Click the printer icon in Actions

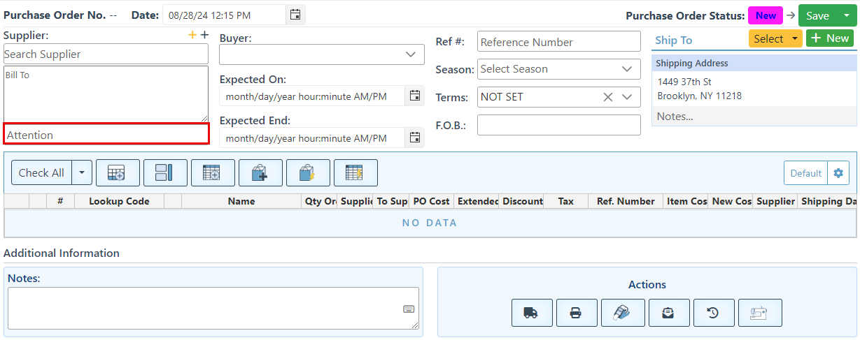(577, 313)
